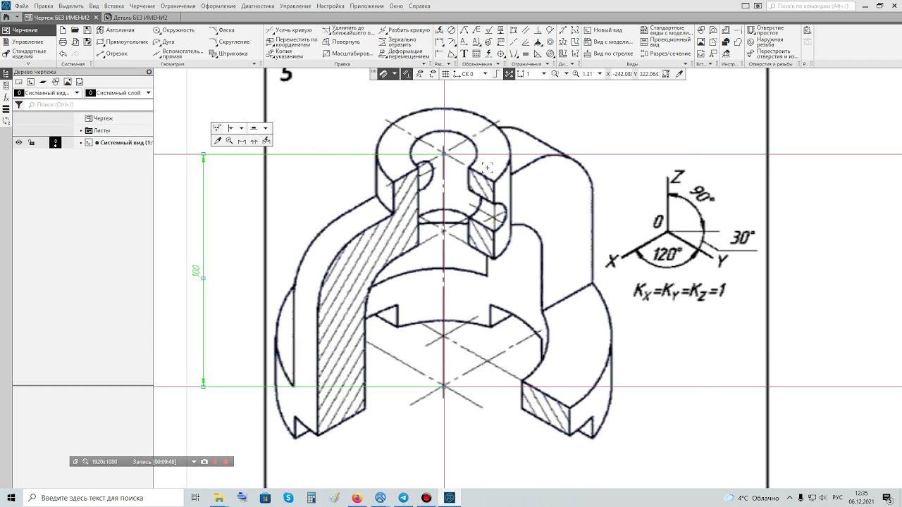Select the Наружная резьба tool
902x507 pixels.
point(765,42)
